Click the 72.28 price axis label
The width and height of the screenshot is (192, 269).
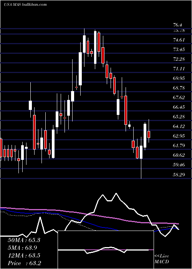pos(179,59)
